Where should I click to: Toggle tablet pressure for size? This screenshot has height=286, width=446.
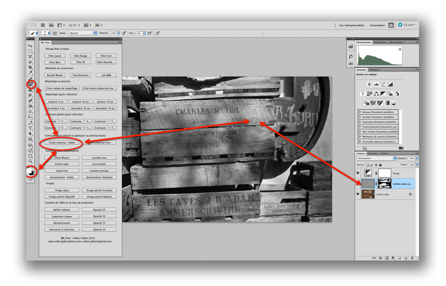point(157,33)
